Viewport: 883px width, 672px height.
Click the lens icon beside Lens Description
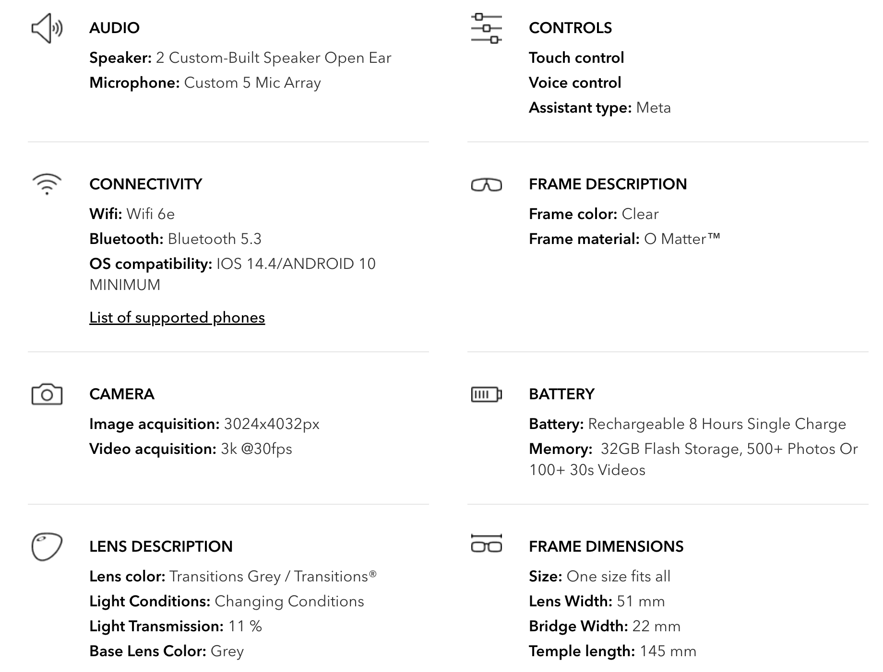[x=47, y=546]
